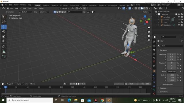Open timeline Playback menu
Viewport: 184px width, 103px height.
point(11,84)
